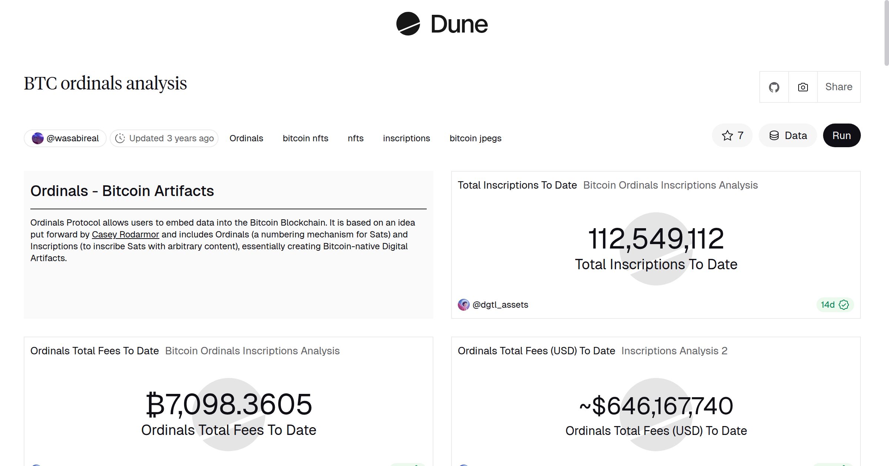The height and width of the screenshot is (466, 889).
Task: Click the @dgtl_assets username text
Action: click(x=501, y=304)
